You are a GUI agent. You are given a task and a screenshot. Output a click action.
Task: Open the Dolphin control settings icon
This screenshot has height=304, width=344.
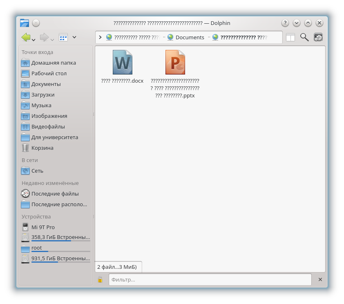pos(318,37)
